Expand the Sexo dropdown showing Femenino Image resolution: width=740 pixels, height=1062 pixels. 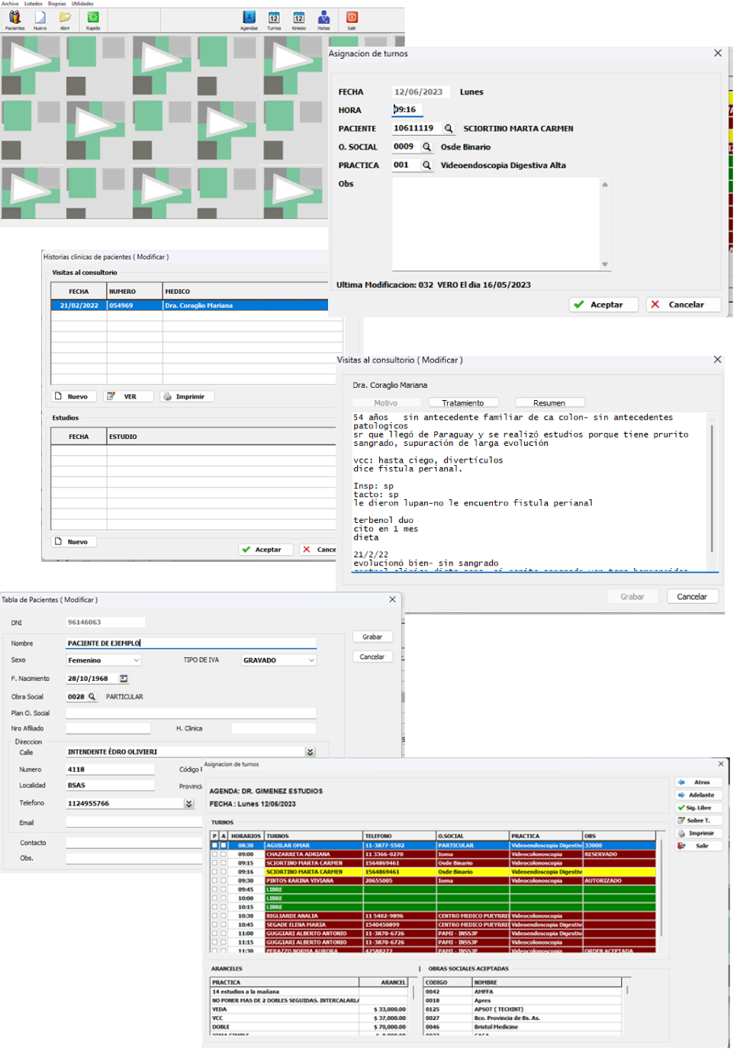pos(137,660)
